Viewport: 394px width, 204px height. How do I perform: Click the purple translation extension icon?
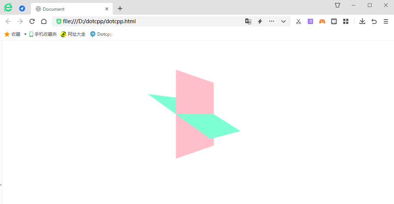[310, 21]
